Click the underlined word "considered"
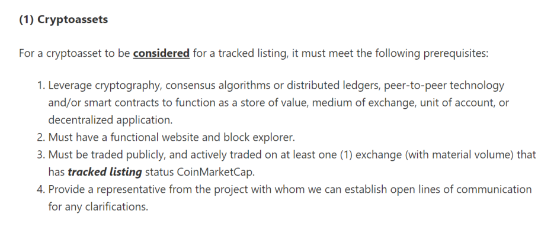Screen dimensions: 554x230 161,53
